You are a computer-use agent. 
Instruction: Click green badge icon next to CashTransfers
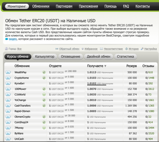[x=44, y=105]
